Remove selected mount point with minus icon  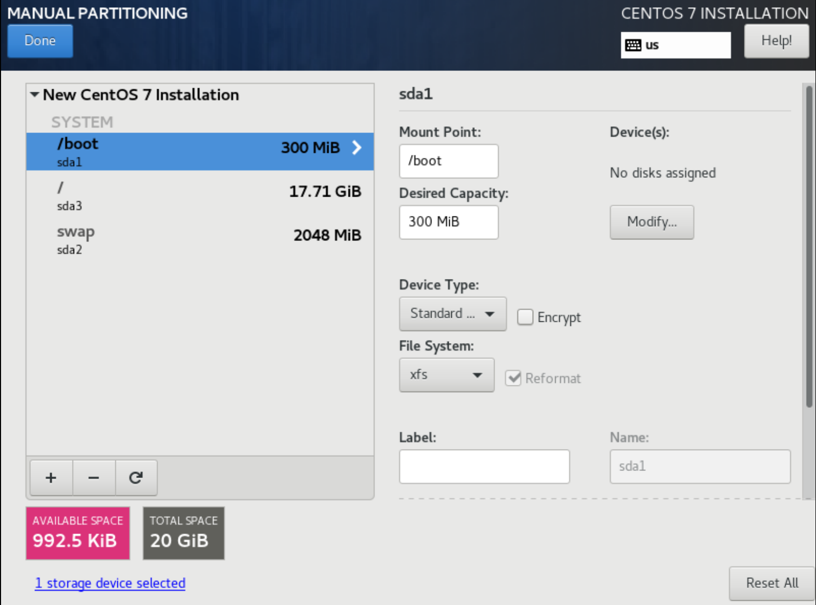pos(94,478)
